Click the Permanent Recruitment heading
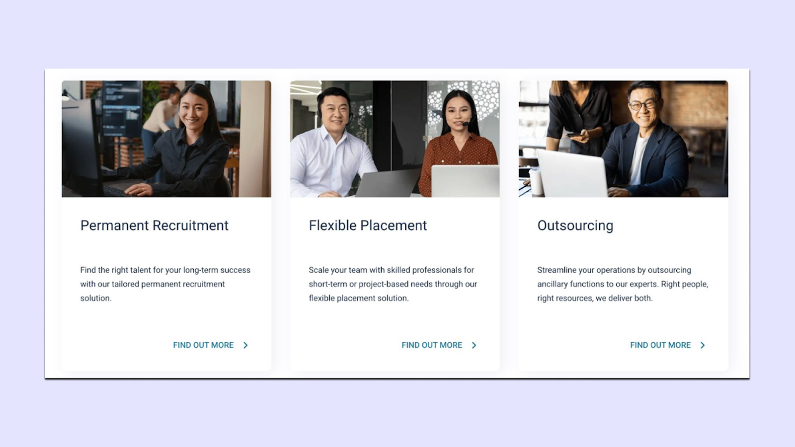This screenshot has height=447, width=795. click(155, 225)
